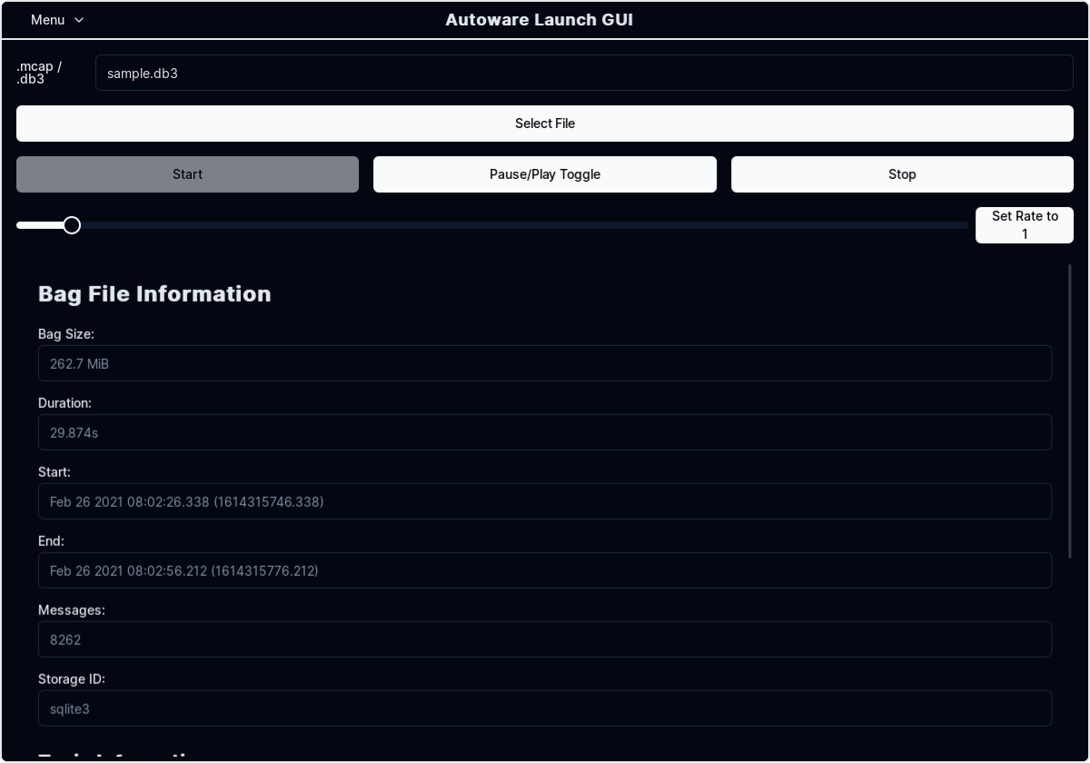Click the Duration field showing 29.874s
The width and height of the screenshot is (1090, 763).
pyautogui.click(x=544, y=432)
